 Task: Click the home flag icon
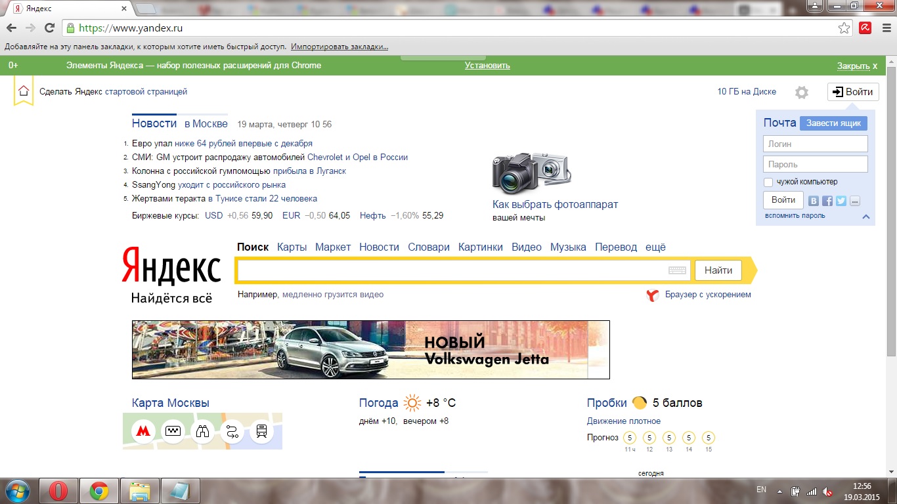tap(24, 91)
